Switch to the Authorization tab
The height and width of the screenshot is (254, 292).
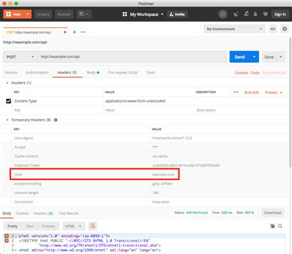tap(37, 73)
